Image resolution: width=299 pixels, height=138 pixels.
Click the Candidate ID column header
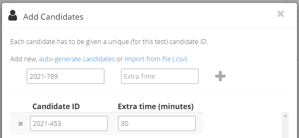[x=56, y=107]
